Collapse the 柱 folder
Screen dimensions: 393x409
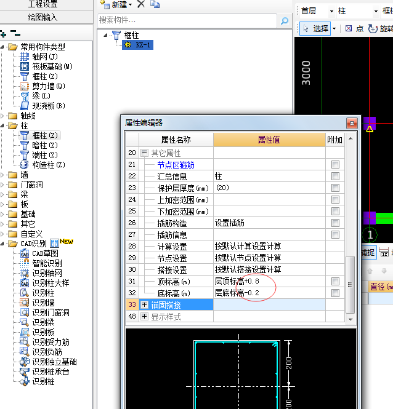pos(2,125)
